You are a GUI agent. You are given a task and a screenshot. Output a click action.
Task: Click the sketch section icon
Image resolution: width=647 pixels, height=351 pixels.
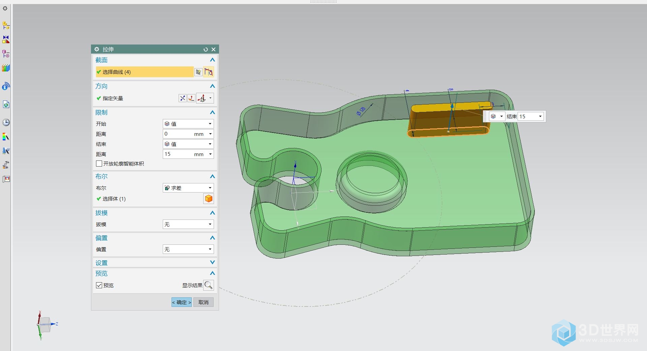[198, 72]
